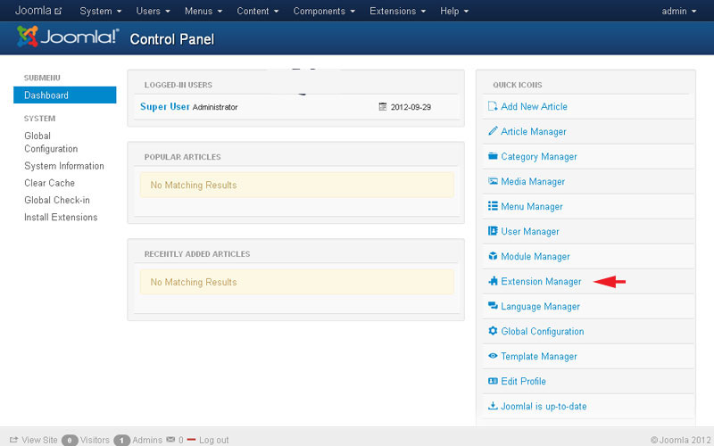Viewport: 714px width, 446px height.
Task: Open the System dropdown menu
Action: (x=100, y=11)
